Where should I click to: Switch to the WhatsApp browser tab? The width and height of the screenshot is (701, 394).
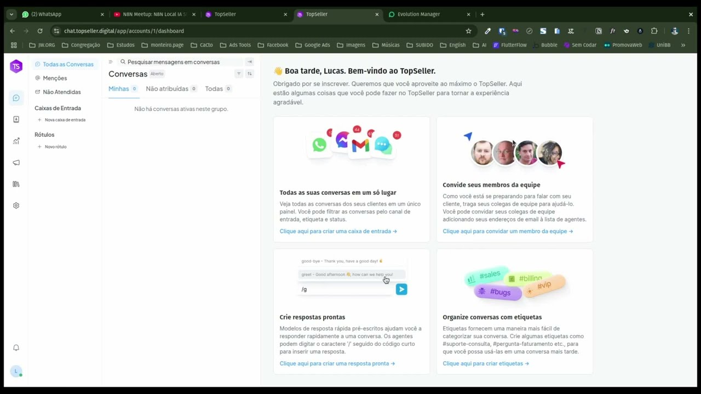(63, 14)
